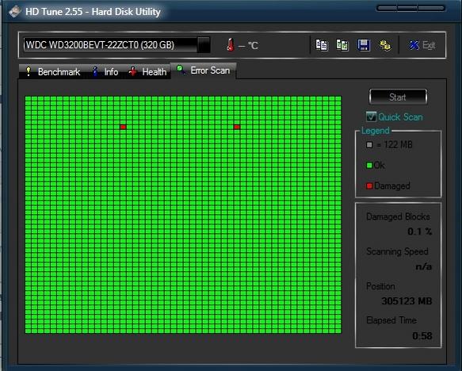
Task: Click the magnifier icon on Error Scan tab
Action: pyautogui.click(x=181, y=70)
